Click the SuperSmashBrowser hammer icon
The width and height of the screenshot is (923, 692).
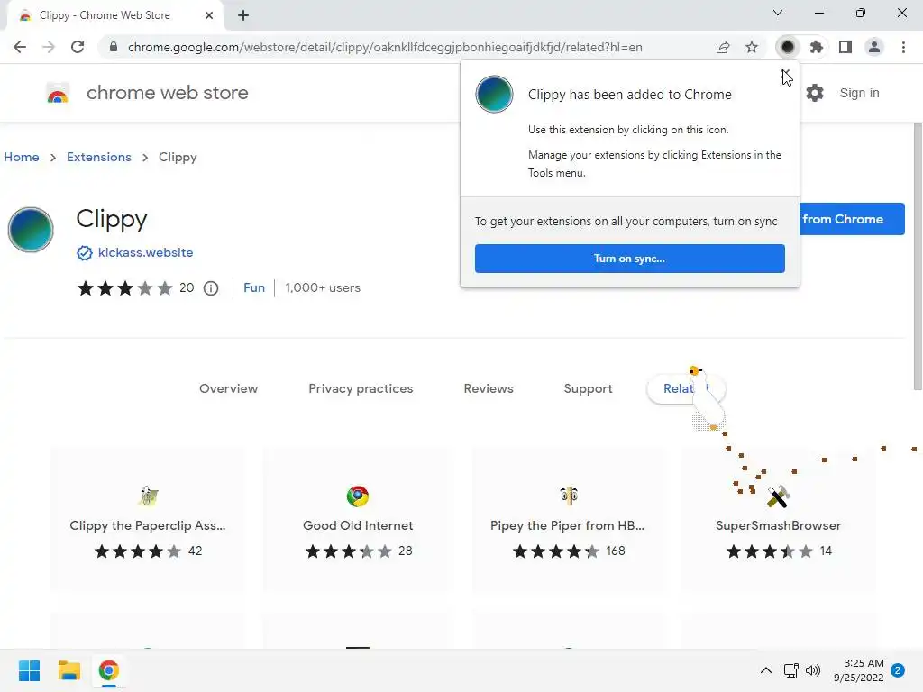tap(778, 496)
